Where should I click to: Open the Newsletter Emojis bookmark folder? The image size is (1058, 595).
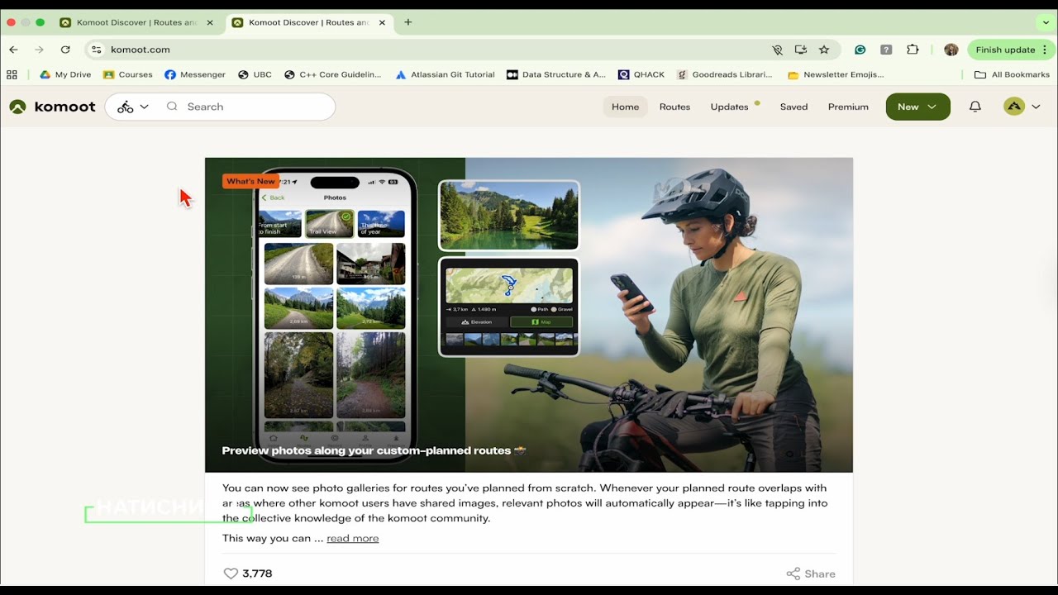point(836,74)
